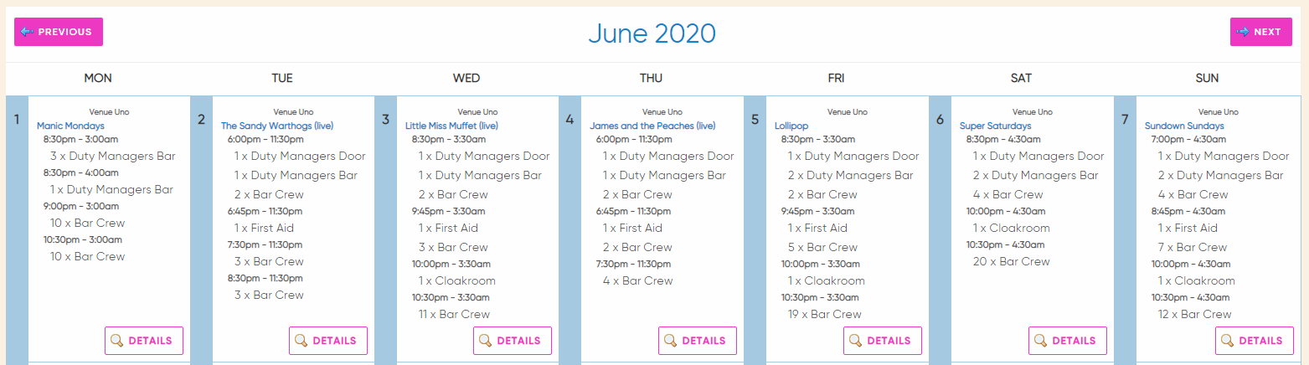This screenshot has height=365, width=1309.
Task: Open James and the Peaches (live) event
Action: click(x=652, y=126)
